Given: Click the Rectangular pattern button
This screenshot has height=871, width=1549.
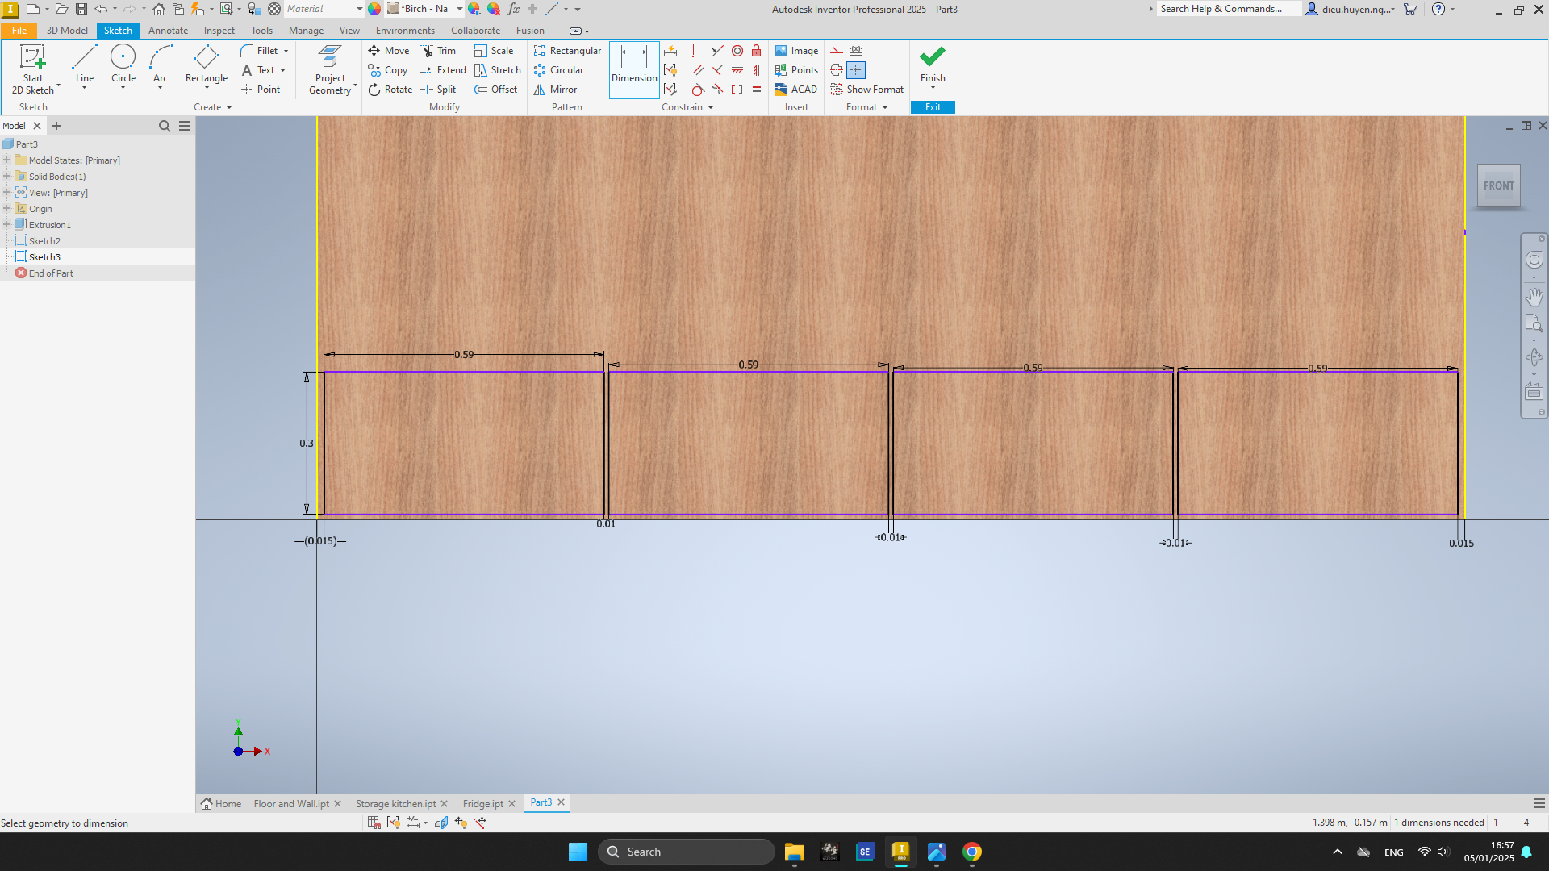Looking at the screenshot, I should 567,51.
